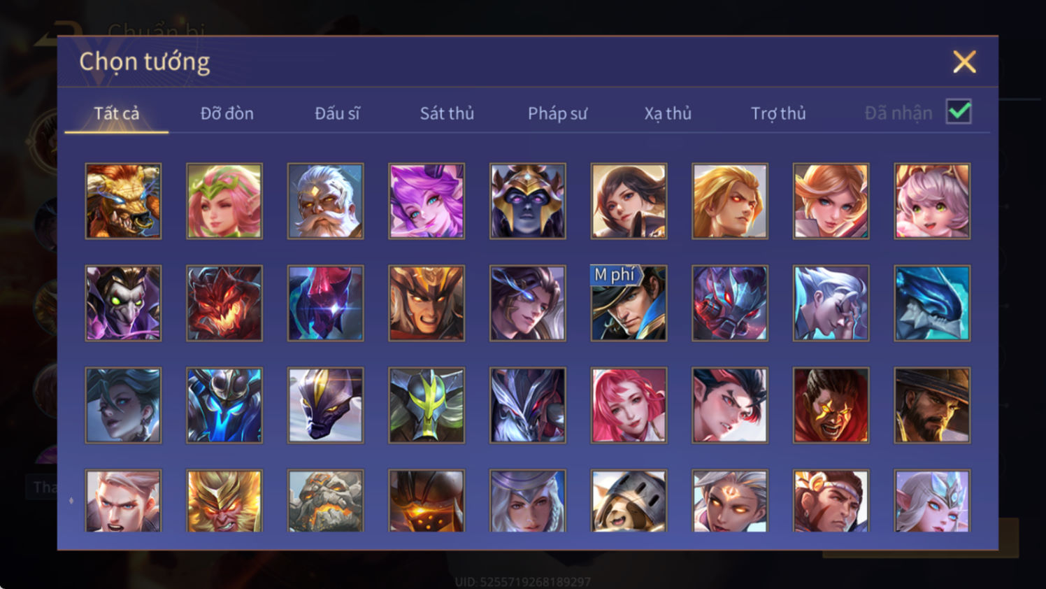Select the red demon-faced hero portrait

[224, 303]
